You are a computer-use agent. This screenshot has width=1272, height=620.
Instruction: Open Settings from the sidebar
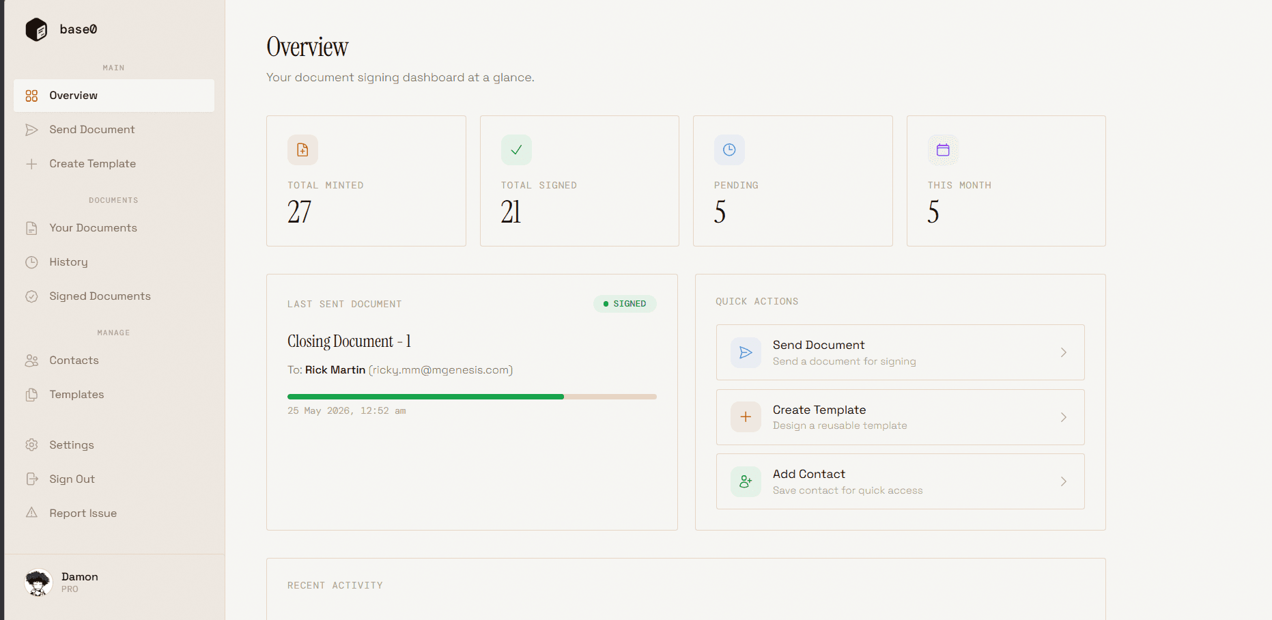114,445
